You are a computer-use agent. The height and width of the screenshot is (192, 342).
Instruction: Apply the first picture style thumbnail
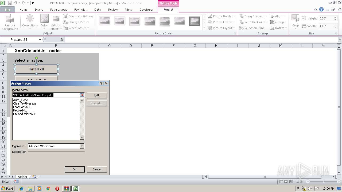point(104,21)
